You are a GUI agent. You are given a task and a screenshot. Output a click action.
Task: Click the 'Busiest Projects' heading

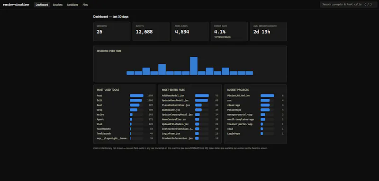(x=238, y=90)
